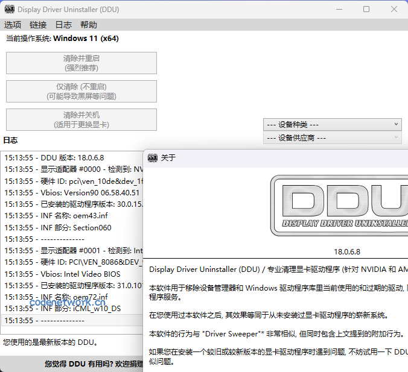Select log line 'Vbios: Version90 06.58.40.51'
Image resolution: width=408 pixels, height=372 pixels.
72,192
